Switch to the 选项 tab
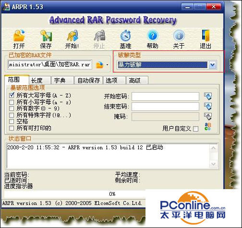242x228 pixels. tap(114, 80)
